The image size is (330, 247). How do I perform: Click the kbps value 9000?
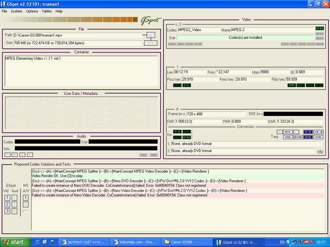click(275, 72)
